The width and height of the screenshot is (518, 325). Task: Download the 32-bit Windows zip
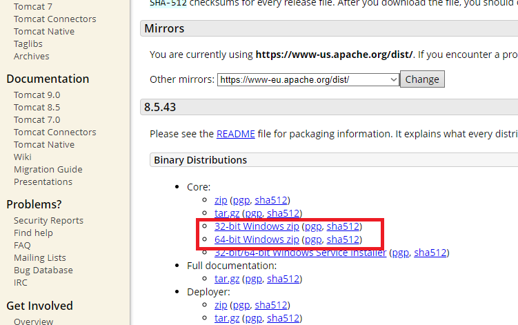pyautogui.click(x=257, y=226)
